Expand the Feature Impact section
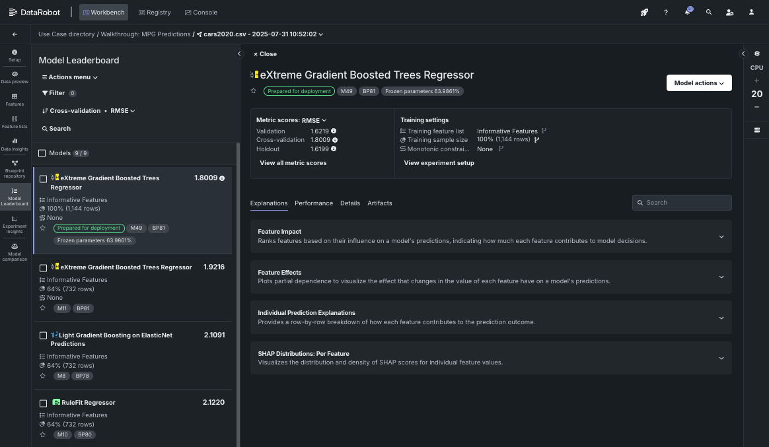This screenshot has width=769, height=447. [x=721, y=236]
